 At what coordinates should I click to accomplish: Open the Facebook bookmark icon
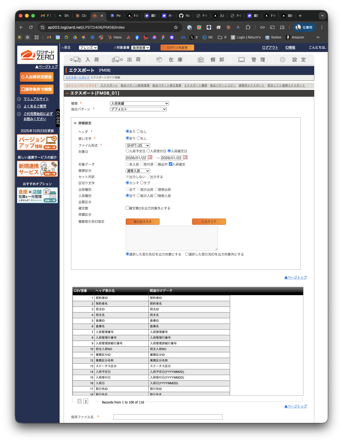[x=137, y=37]
